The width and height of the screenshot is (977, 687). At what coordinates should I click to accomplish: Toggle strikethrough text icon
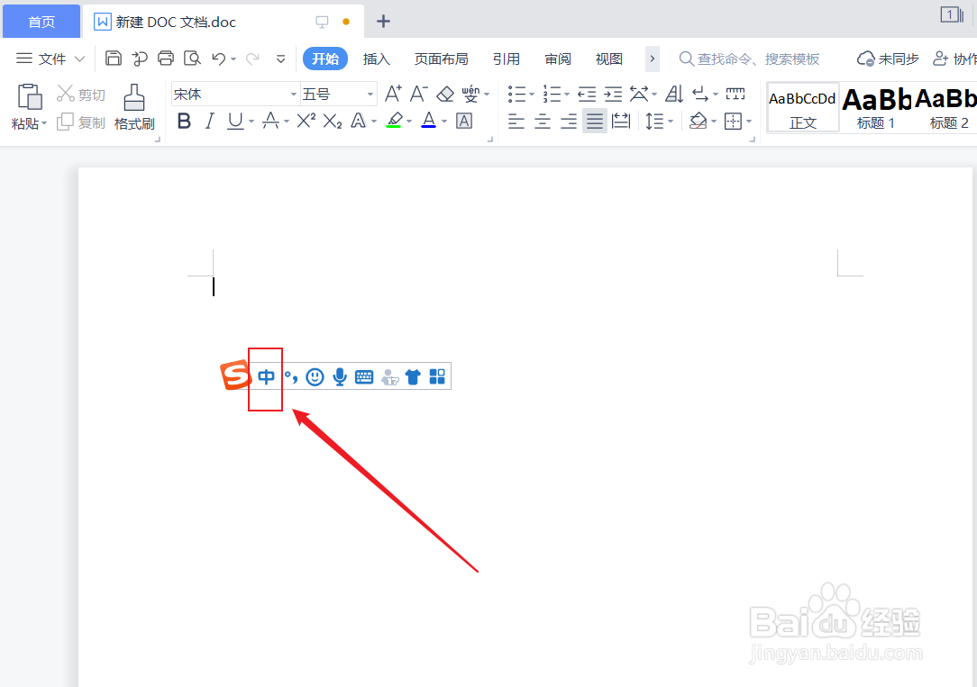270,121
